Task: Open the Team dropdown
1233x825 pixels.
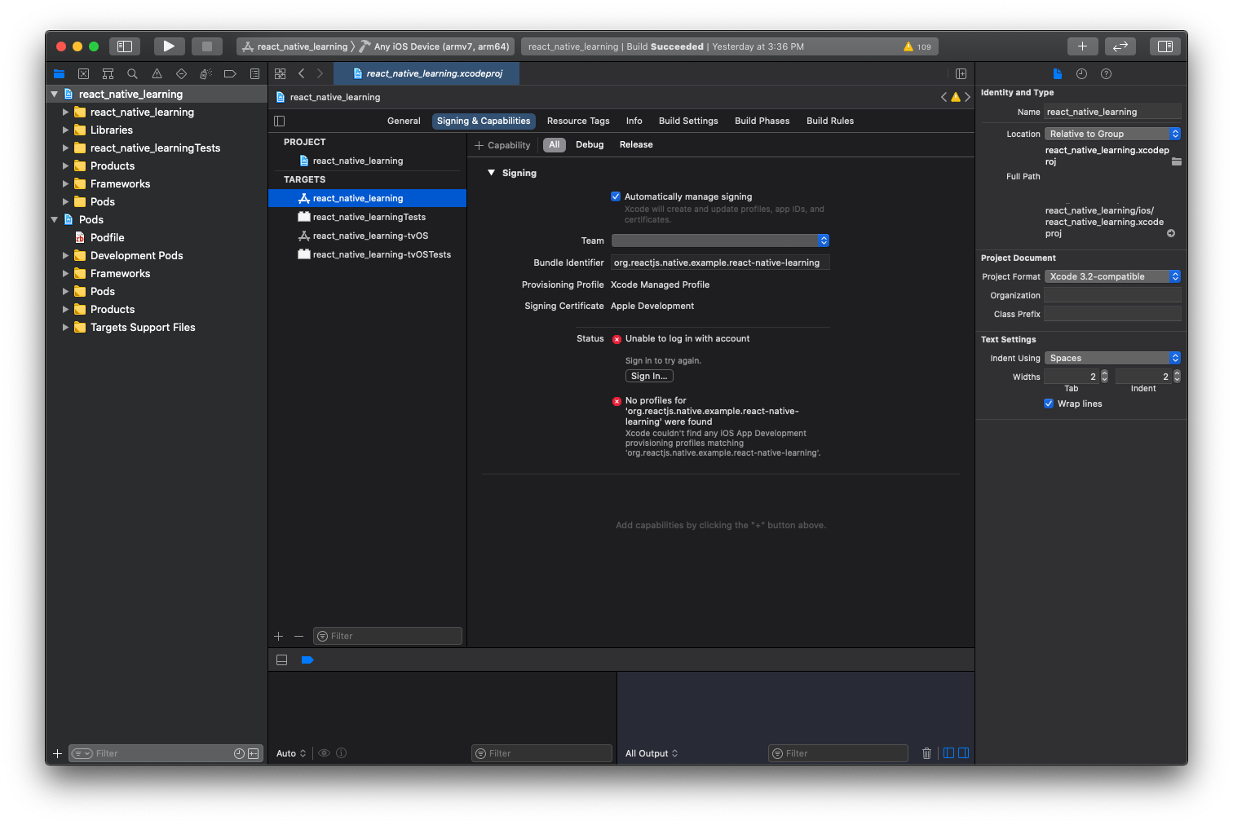Action: pos(720,240)
